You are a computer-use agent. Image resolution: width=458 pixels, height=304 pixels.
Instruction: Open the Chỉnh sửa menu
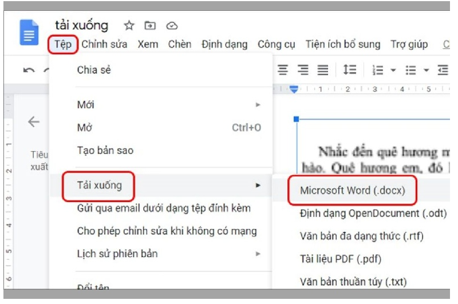pos(104,45)
